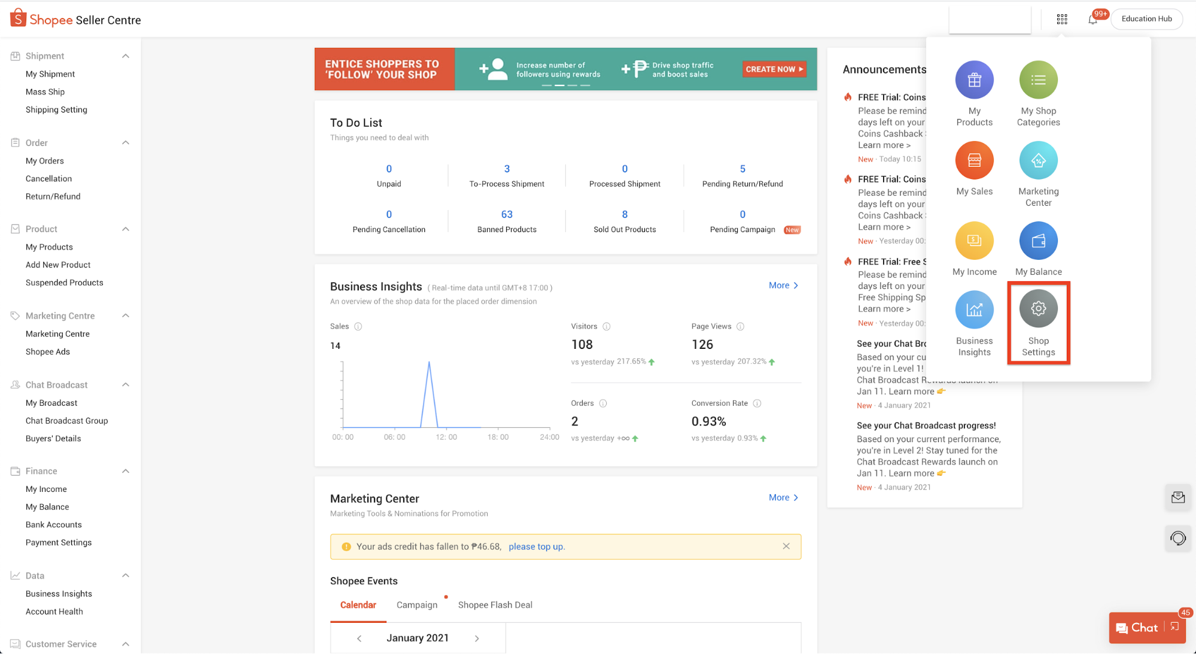The height and width of the screenshot is (654, 1196).
Task: Click the My Income coin icon
Action: 974,241
